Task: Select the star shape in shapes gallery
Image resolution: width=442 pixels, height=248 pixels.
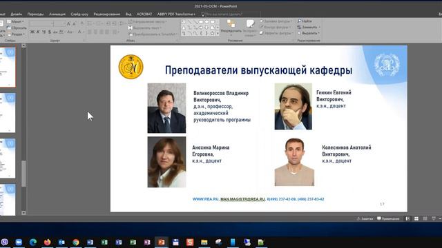Action: pos(212,34)
